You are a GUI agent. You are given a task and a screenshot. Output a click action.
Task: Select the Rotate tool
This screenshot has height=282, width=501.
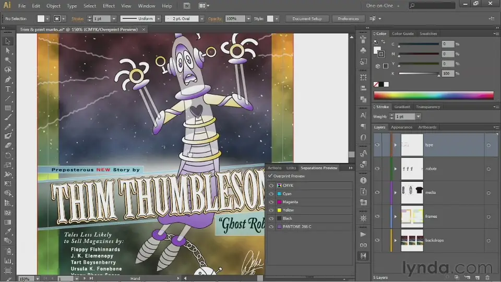(x=8, y=156)
